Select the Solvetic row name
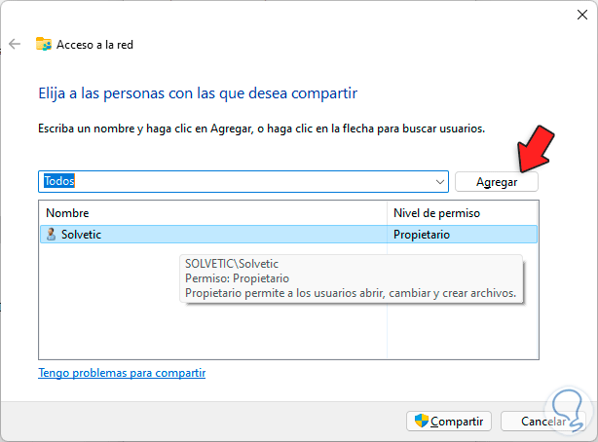The image size is (598, 442). click(x=81, y=235)
